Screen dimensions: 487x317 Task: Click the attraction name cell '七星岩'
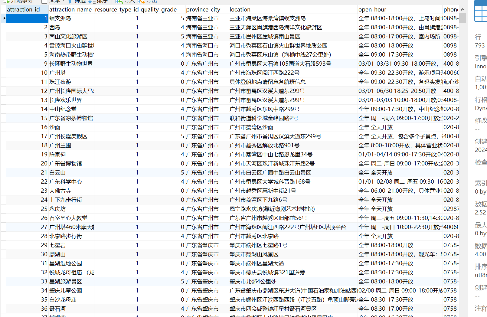click(71, 245)
